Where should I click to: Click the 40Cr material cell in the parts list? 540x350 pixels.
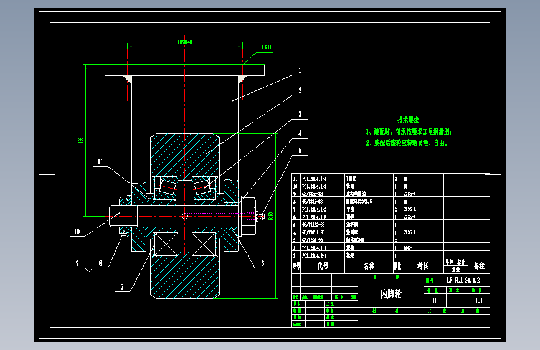coord(407,248)
